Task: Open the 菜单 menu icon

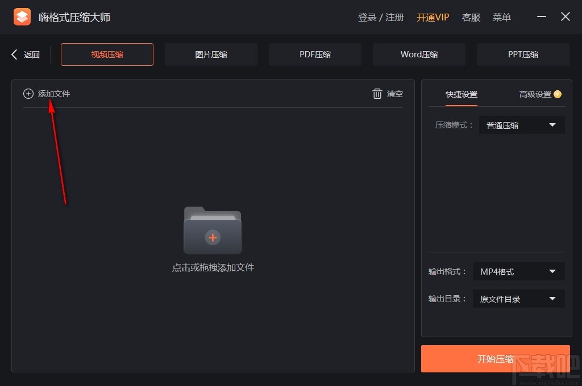Action: pyautogui.click(x=501, y=17)
